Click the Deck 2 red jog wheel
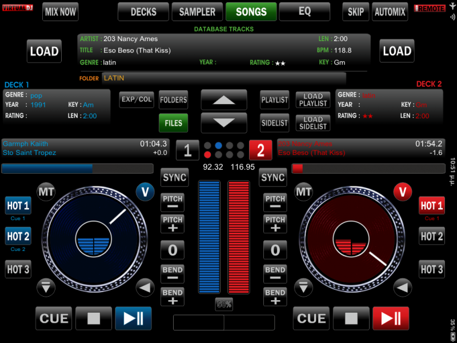Viewport: 457px width, 343px height. [352, 240]
